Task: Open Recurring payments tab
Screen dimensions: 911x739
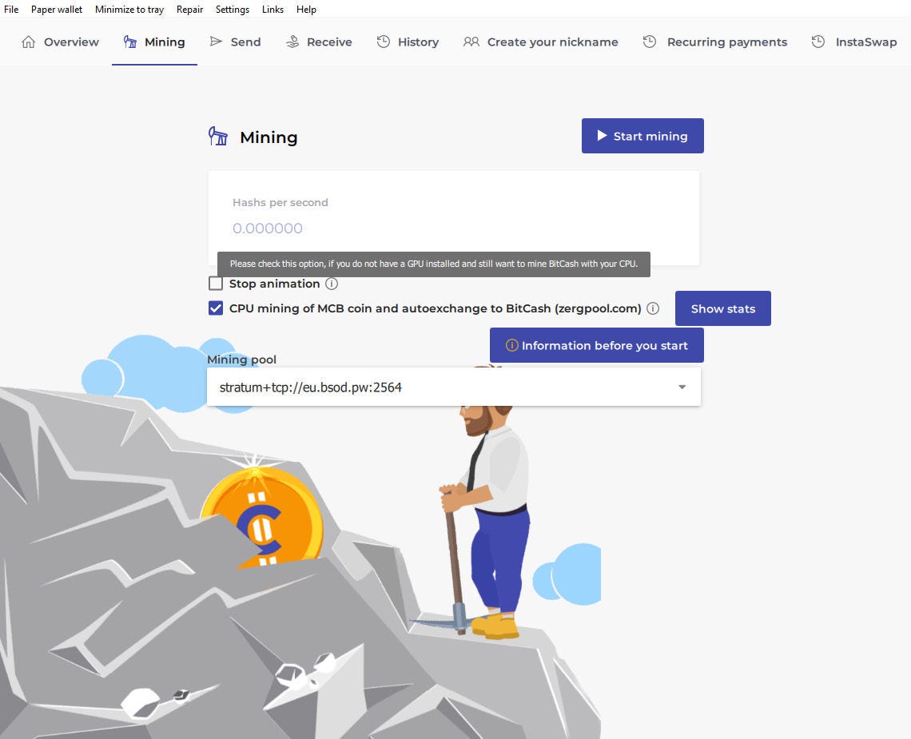Action: click(x=715, y=42)
